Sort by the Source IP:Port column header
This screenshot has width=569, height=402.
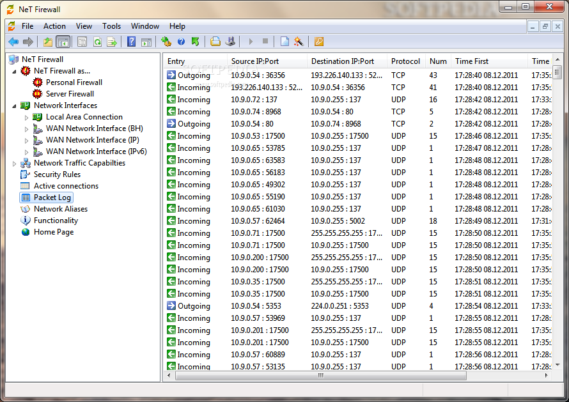coord(267,61)
